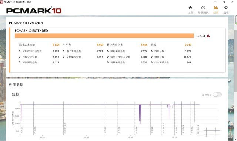Expand the 视频会议分数 row
Screen dimensions: 237x141
coord(20,57)
